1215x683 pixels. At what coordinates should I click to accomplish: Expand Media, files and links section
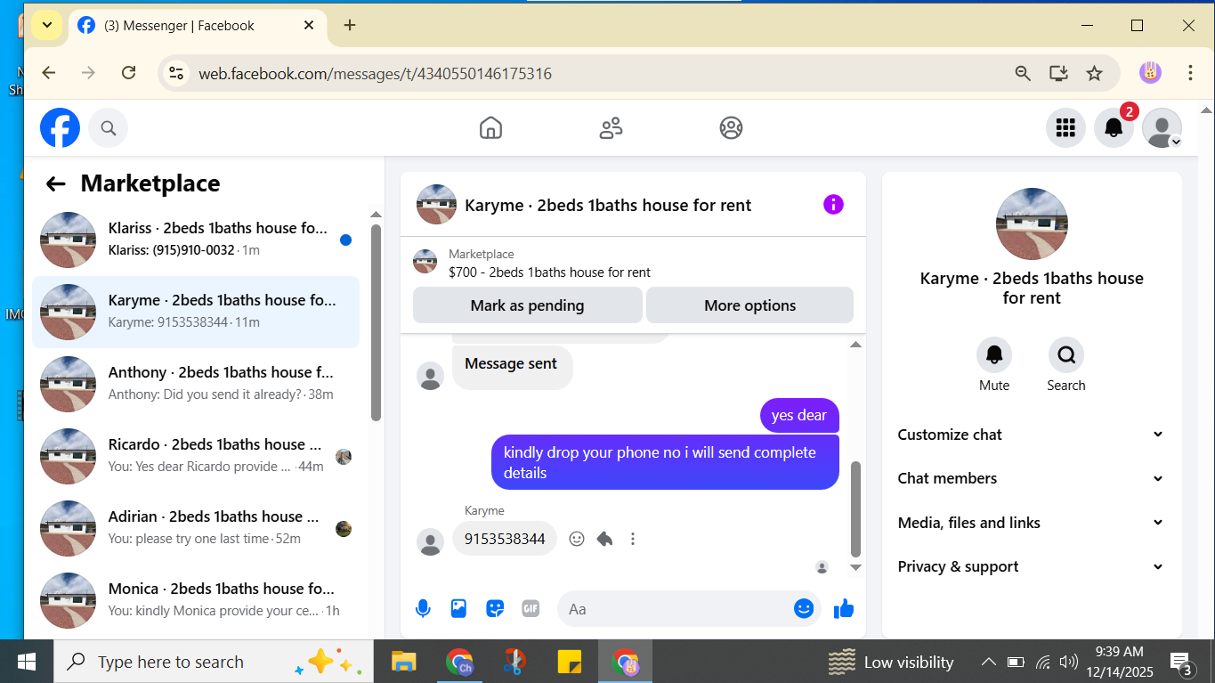tap(1031, 523)
